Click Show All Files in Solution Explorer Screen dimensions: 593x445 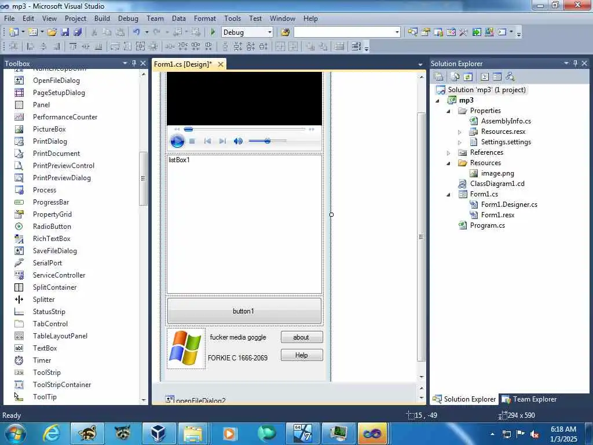[455, 77]
